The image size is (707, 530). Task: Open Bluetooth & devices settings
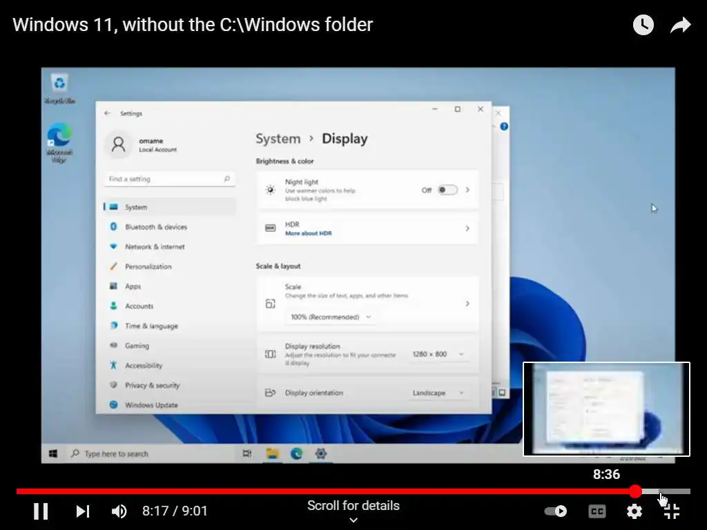click(x=170, y=226)
